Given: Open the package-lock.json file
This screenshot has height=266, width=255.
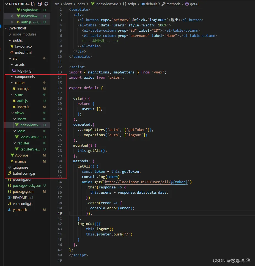Looking at the screenshot, I should coord(27,186).
